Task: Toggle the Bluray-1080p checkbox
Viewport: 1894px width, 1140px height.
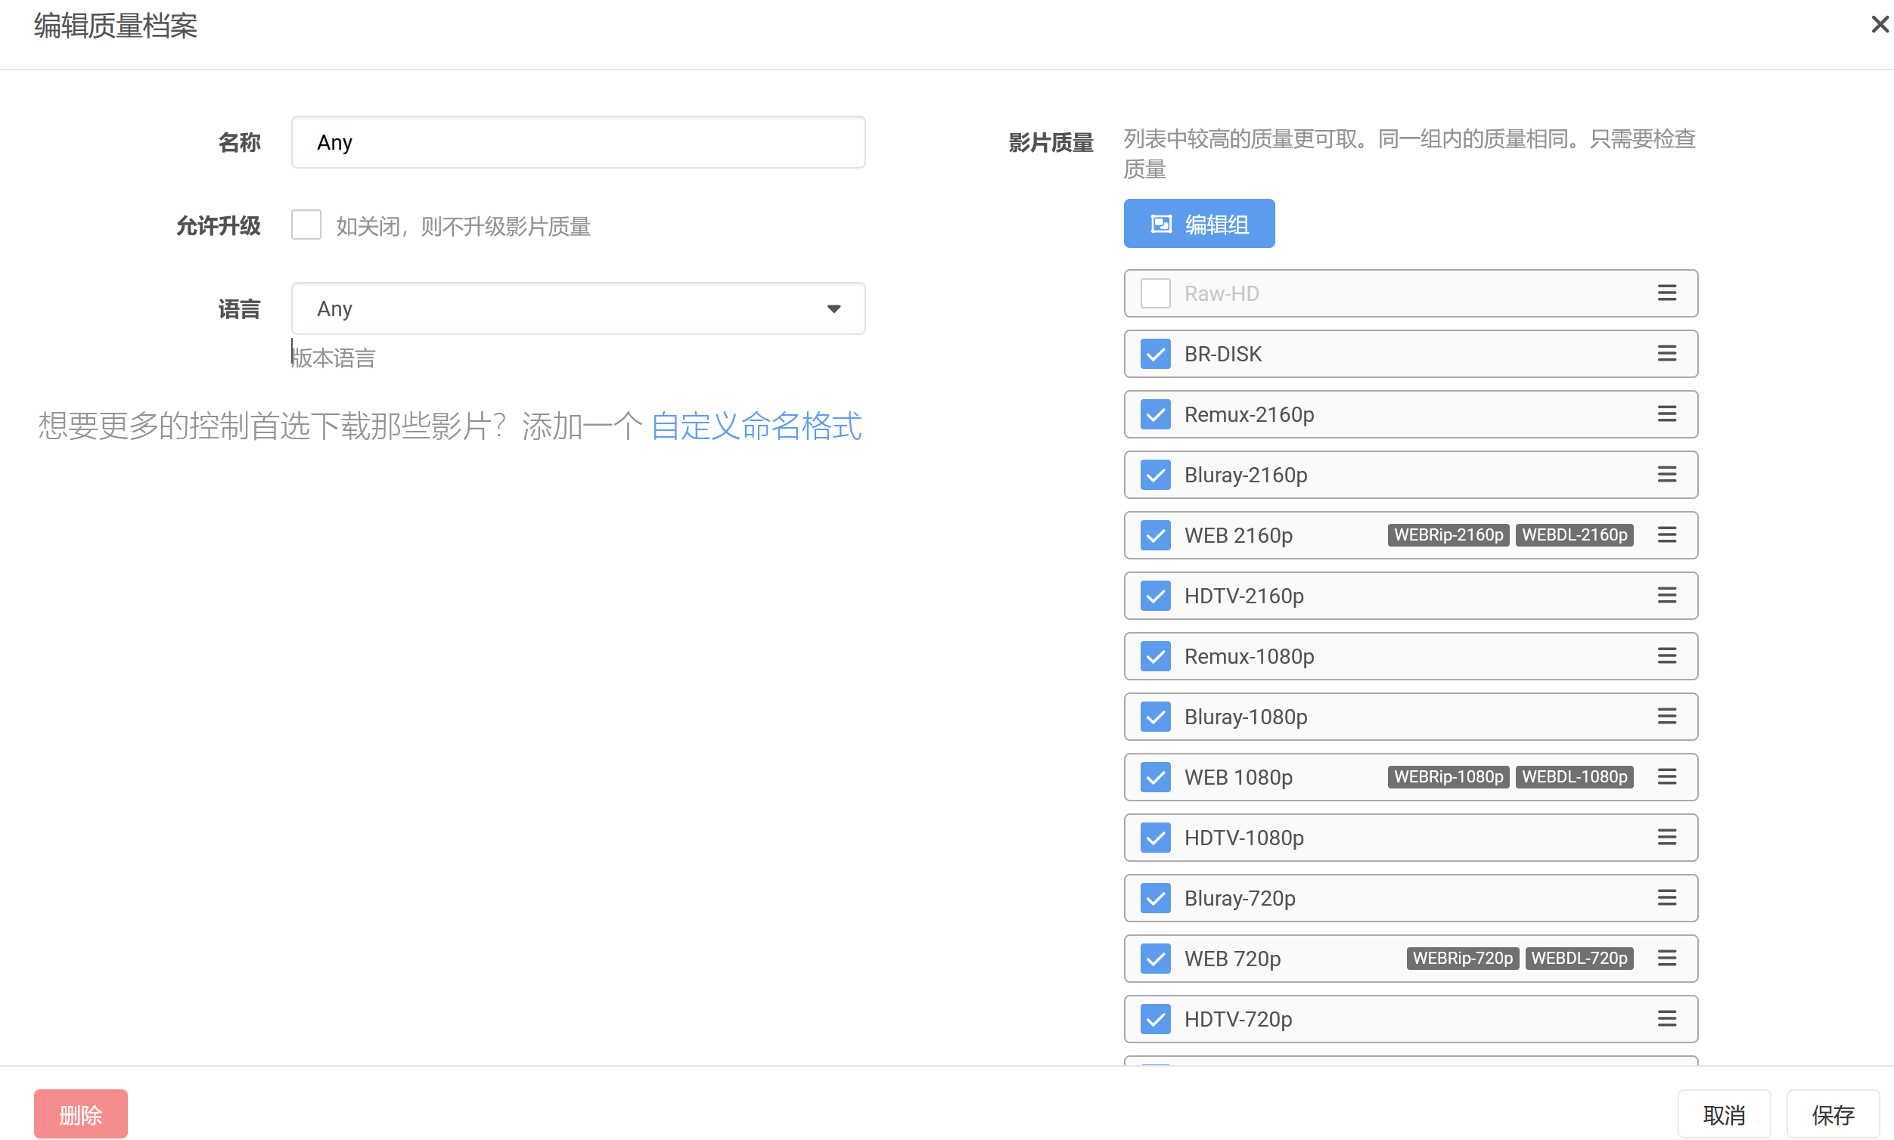Action: (1155, 717)
